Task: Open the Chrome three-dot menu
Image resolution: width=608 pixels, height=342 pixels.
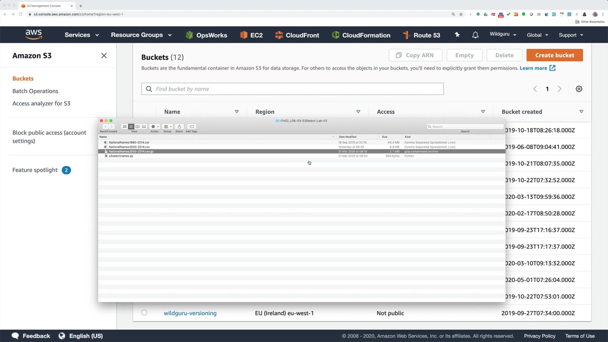Action: [x=602, y=14]
